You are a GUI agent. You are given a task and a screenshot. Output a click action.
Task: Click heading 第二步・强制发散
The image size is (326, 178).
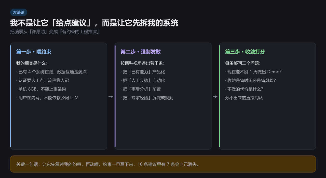click(141, 52)
